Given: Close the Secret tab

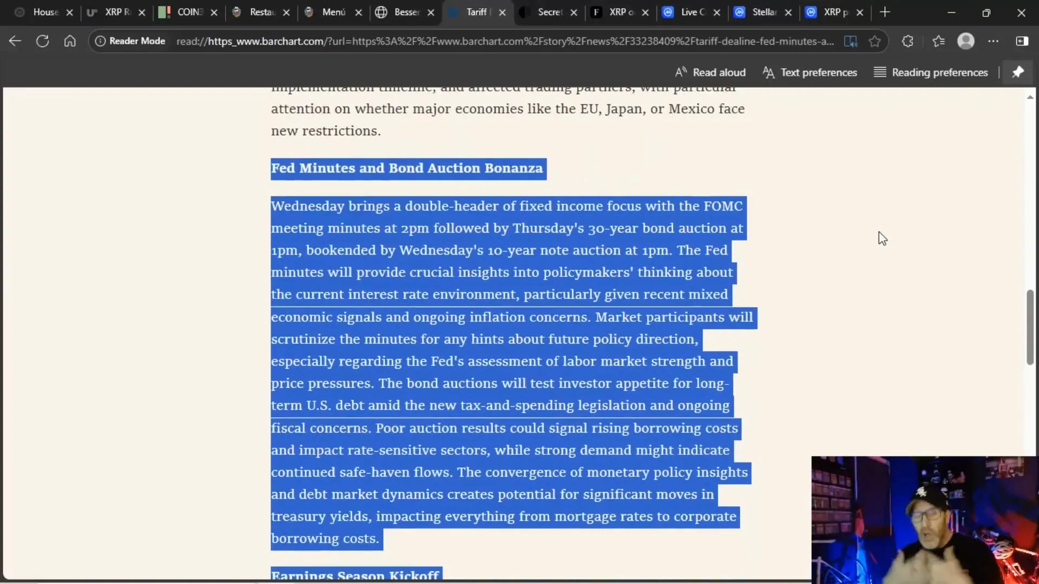Looking at the screenshot, I should coord(574,12).
